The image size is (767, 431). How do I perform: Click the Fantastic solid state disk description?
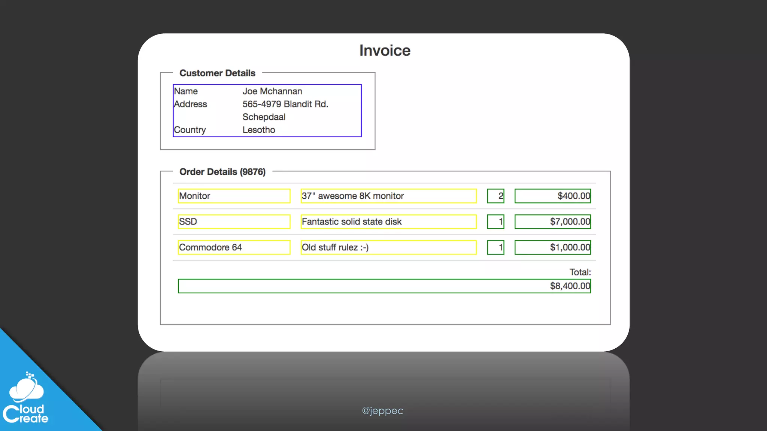(388, 222)
